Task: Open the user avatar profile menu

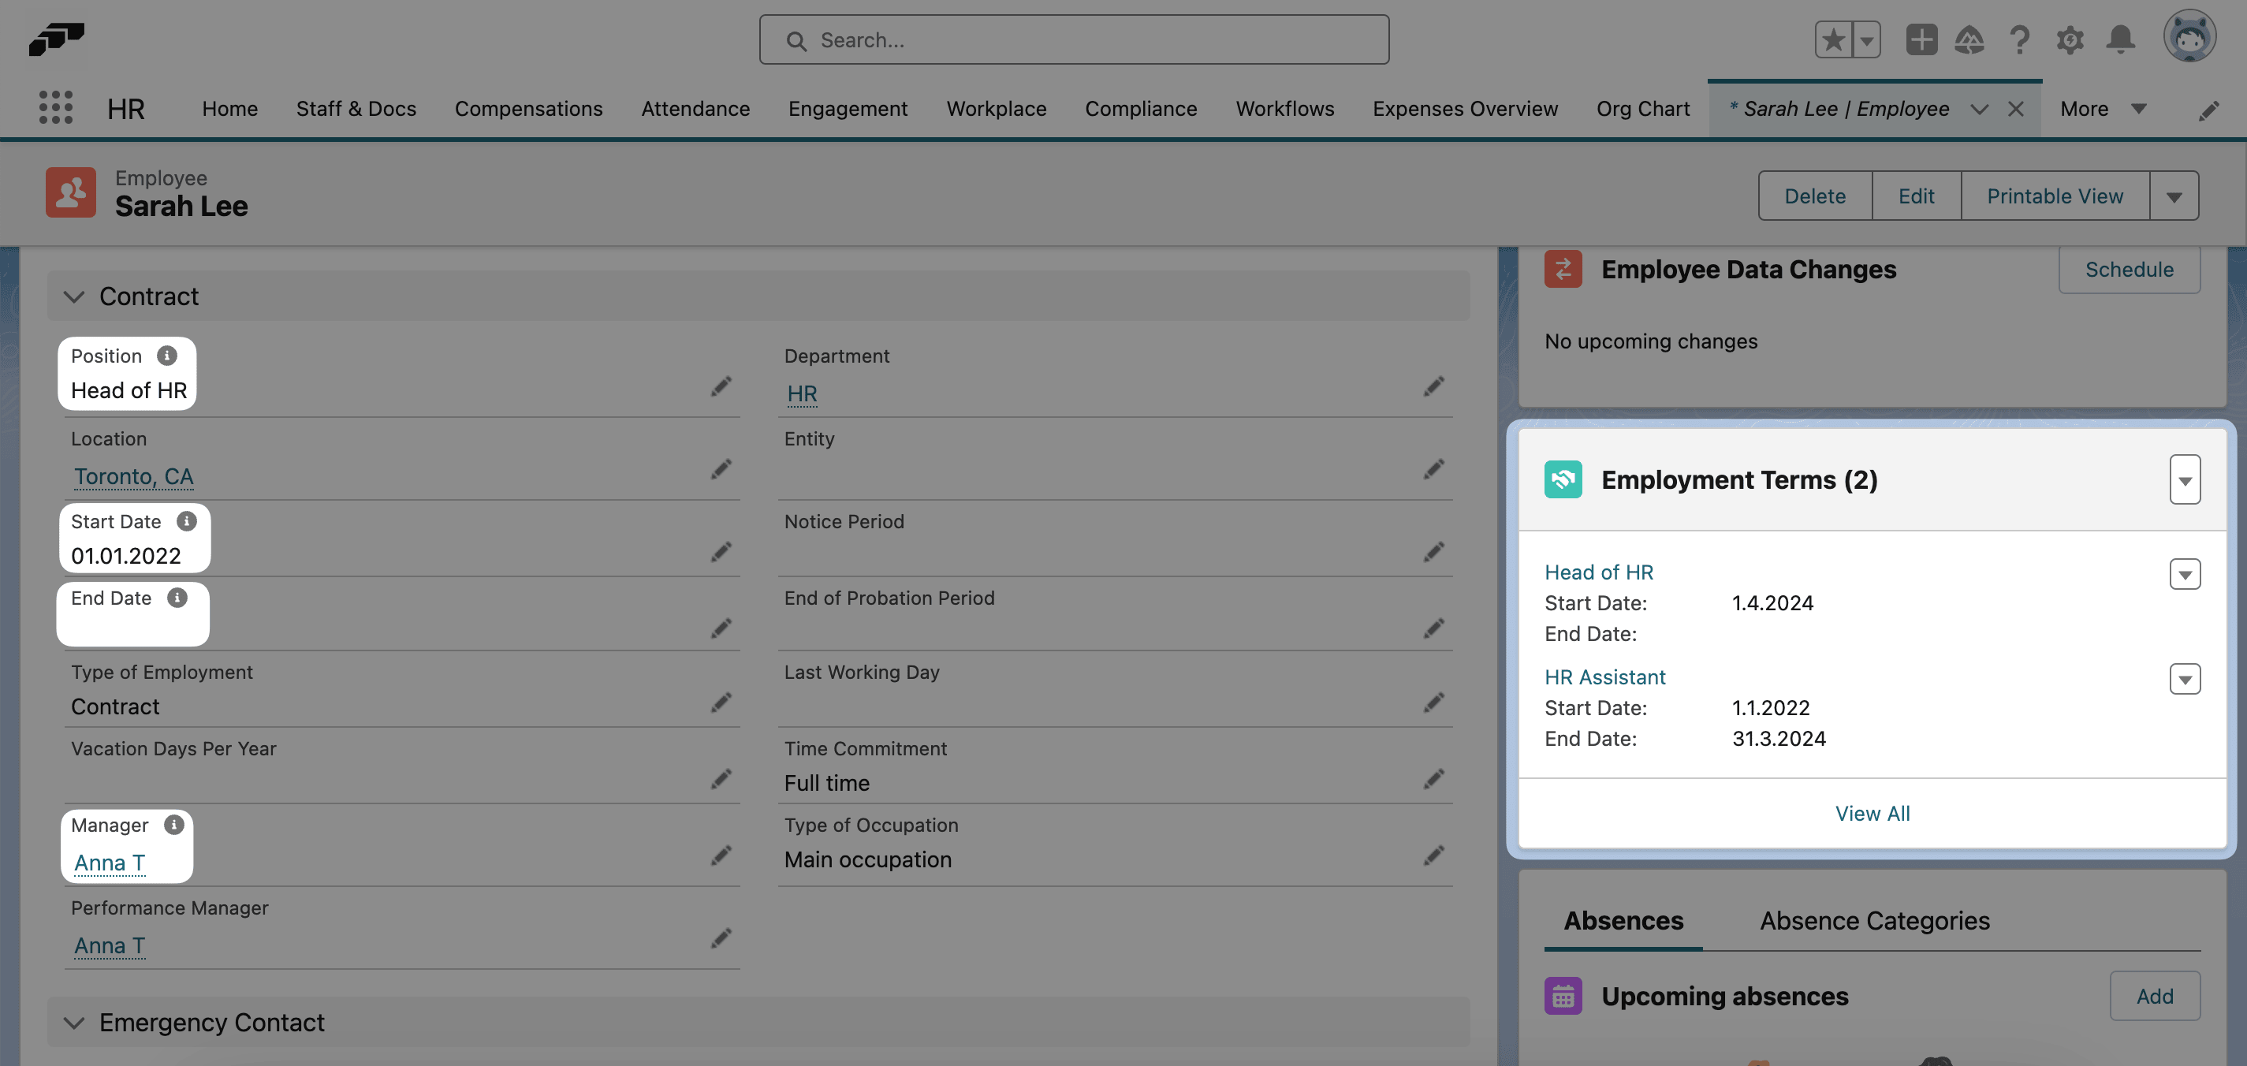Action: [2189, 36]
